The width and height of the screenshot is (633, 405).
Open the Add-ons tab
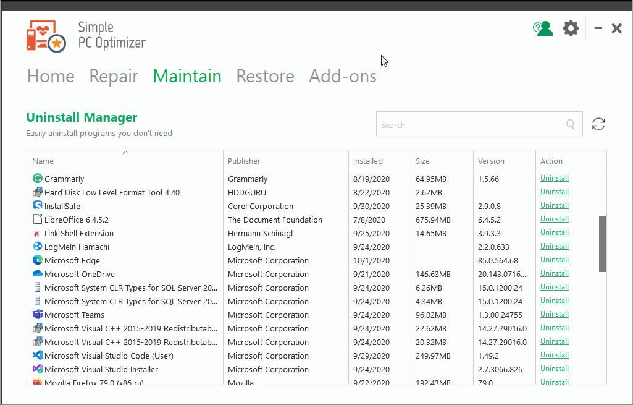coord(343,76)
